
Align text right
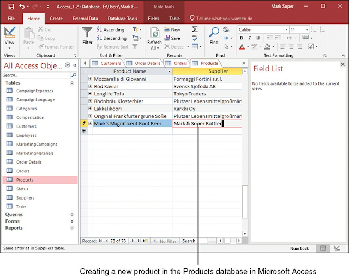299,46
